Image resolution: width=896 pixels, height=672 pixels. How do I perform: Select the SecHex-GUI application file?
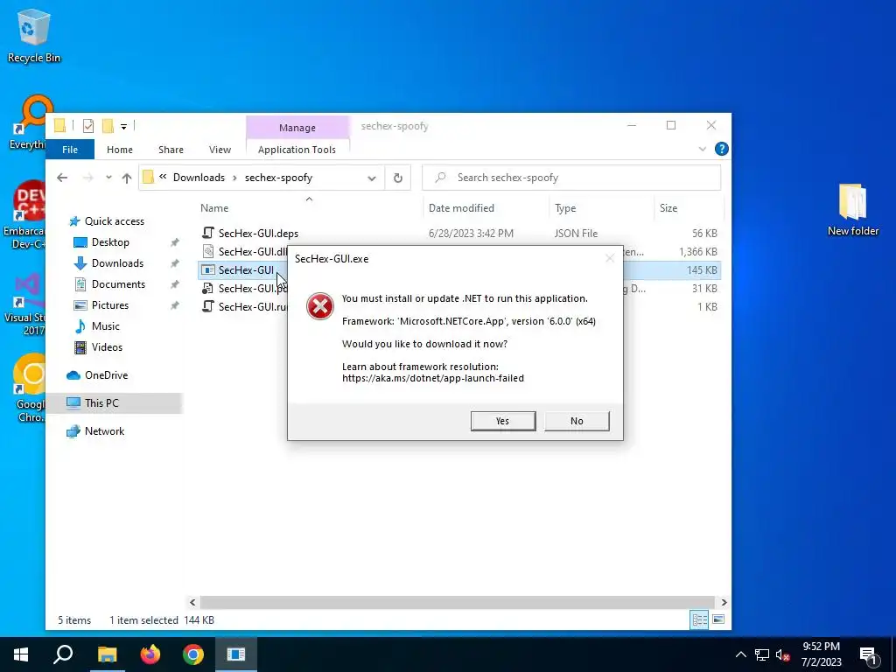243,269
